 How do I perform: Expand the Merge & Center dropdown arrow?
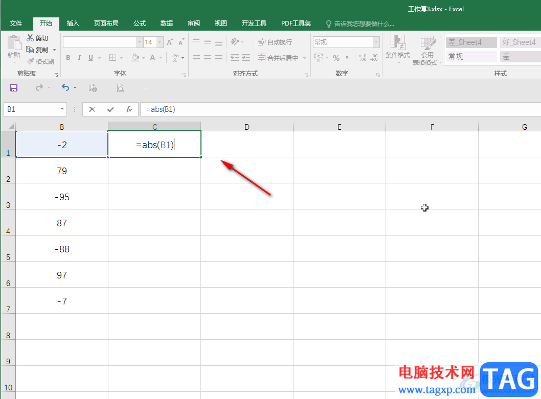304,58
